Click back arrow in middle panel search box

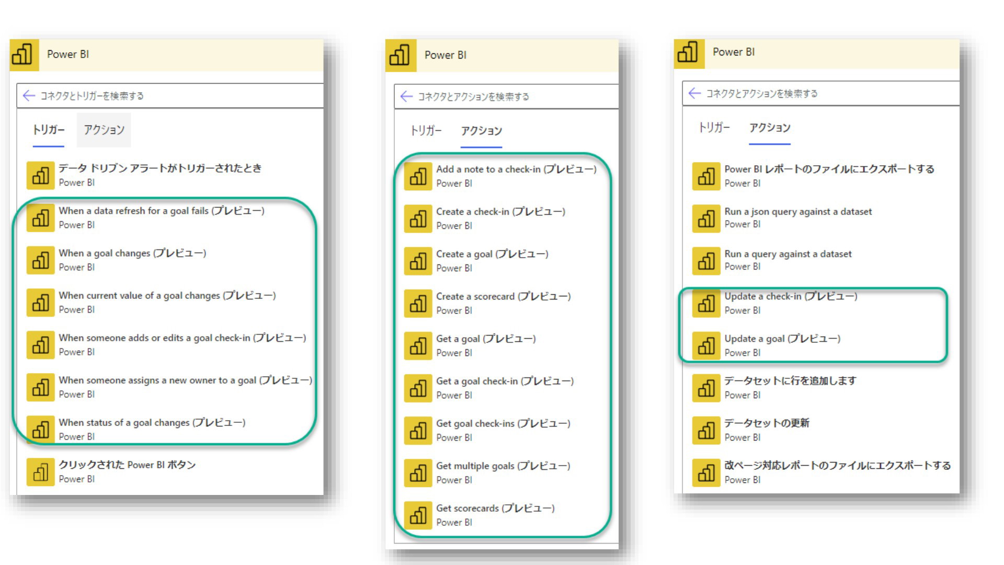[406, 96]
